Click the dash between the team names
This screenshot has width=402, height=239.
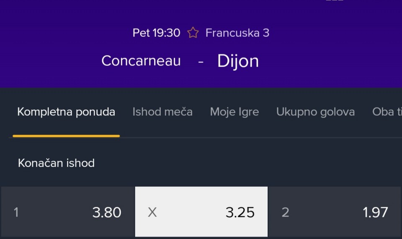201,61
